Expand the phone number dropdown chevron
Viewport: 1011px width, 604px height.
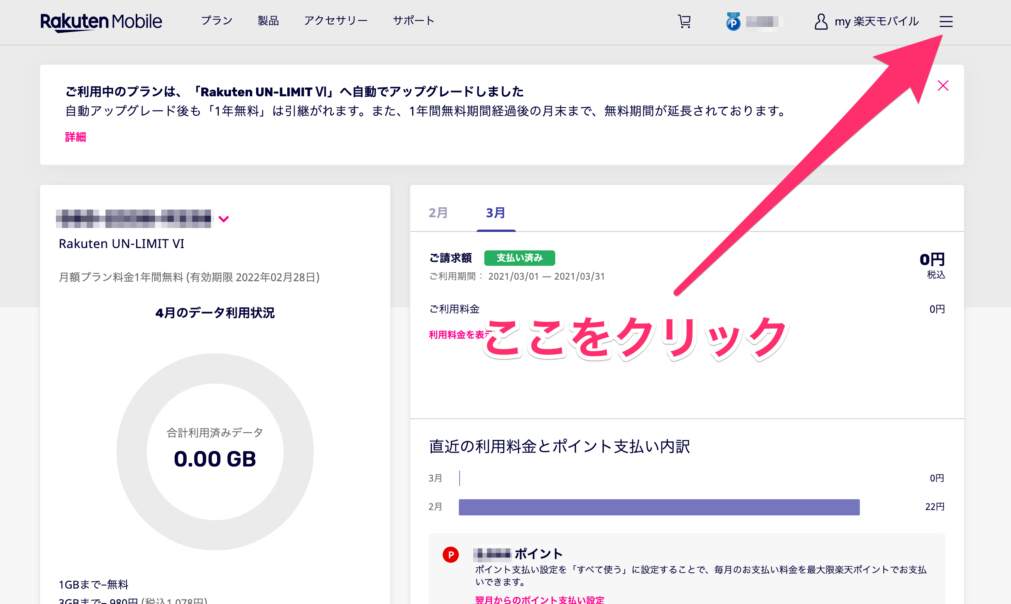pos(224,219)
